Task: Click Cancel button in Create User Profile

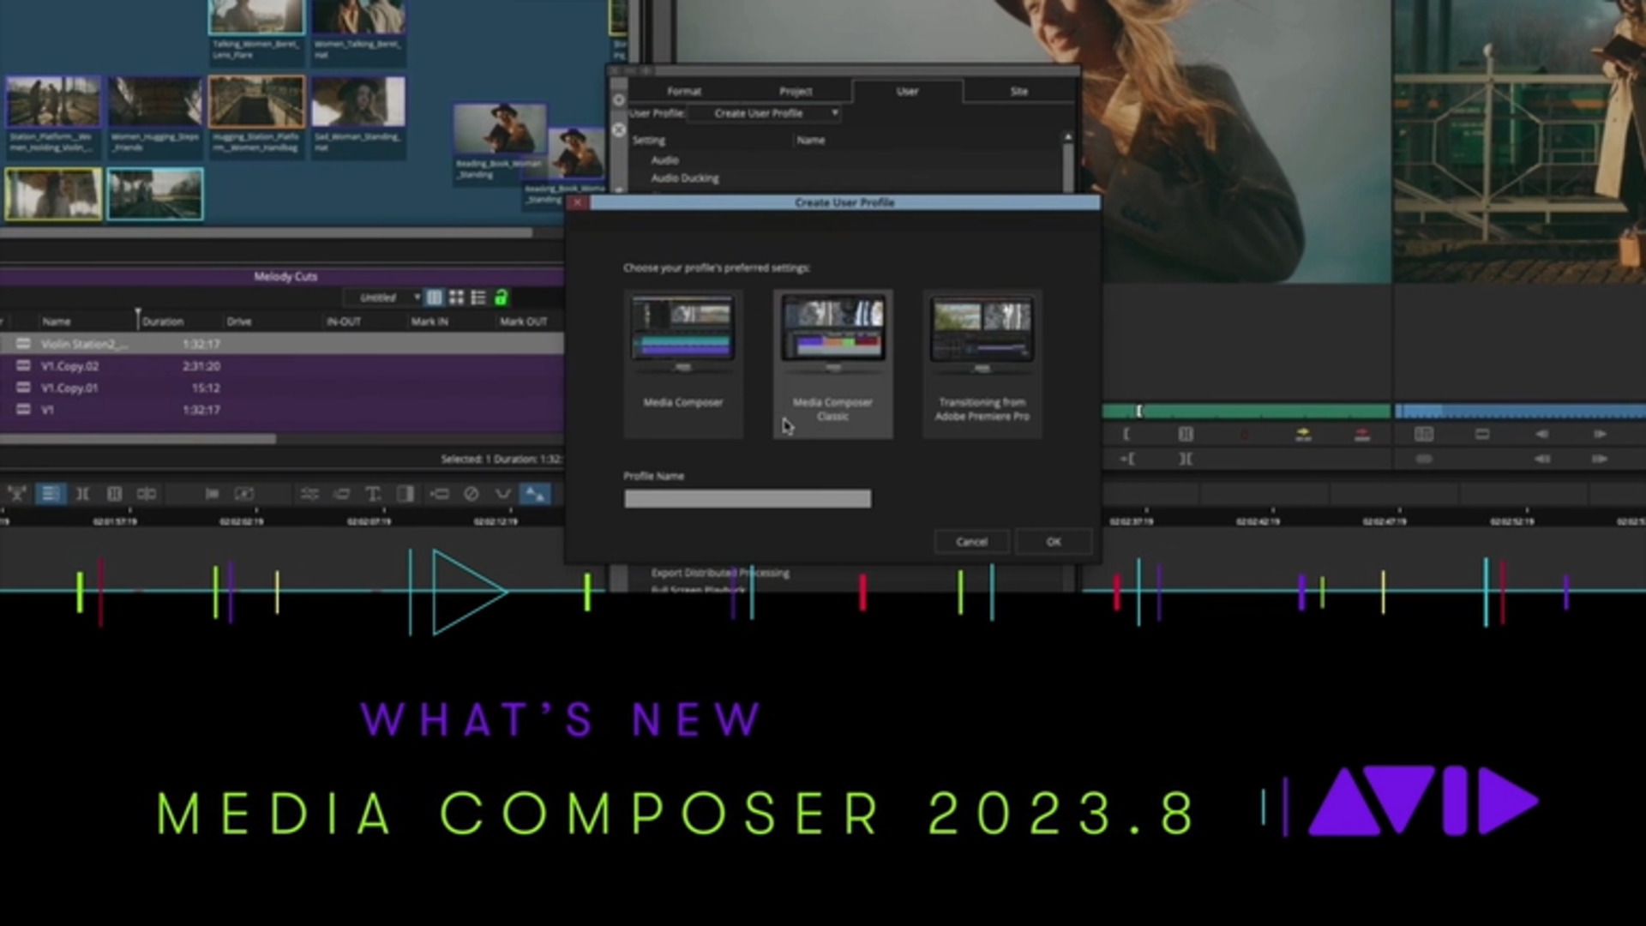Action: point(971,540)
